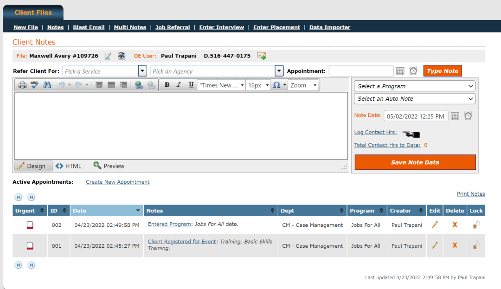The height and width of the screenshot is (289, 501).
Task: Mark note 001 as urgent
Action: coord(30,246)
